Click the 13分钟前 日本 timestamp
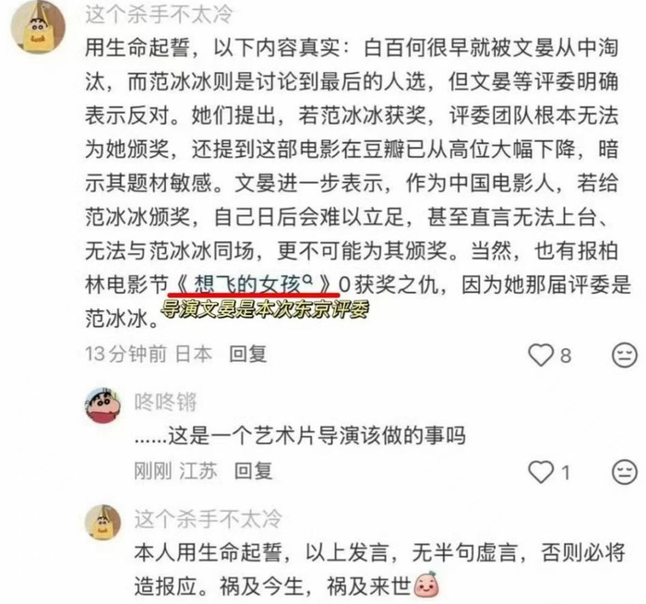 tap(149, 354)
